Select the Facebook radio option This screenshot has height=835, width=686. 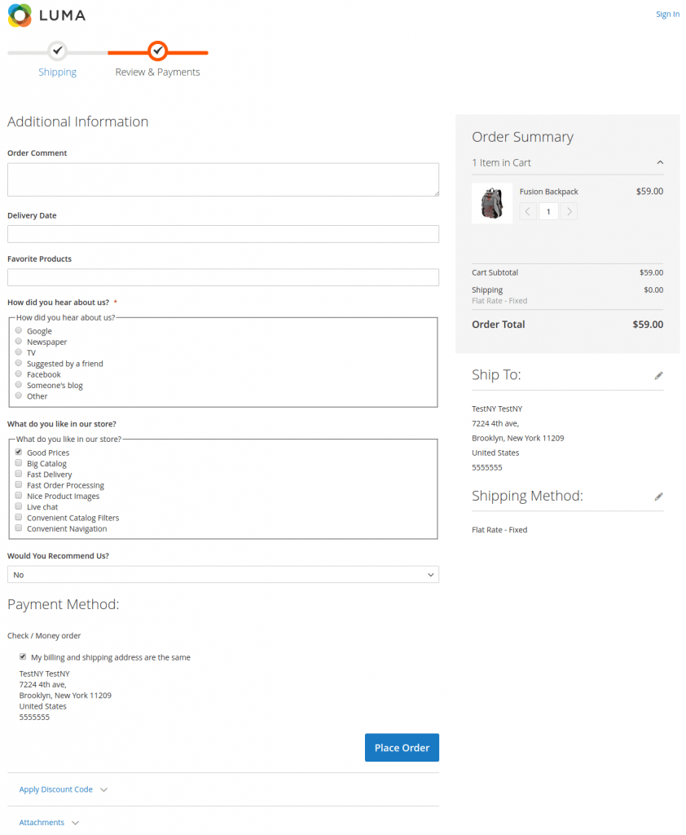(18, 373)
